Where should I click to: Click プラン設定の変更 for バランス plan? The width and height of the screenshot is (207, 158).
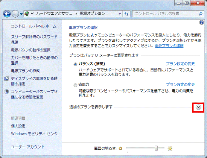coord(180,64)
